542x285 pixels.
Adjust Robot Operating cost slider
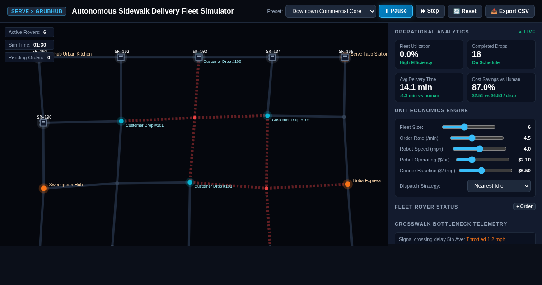point(483,160)
